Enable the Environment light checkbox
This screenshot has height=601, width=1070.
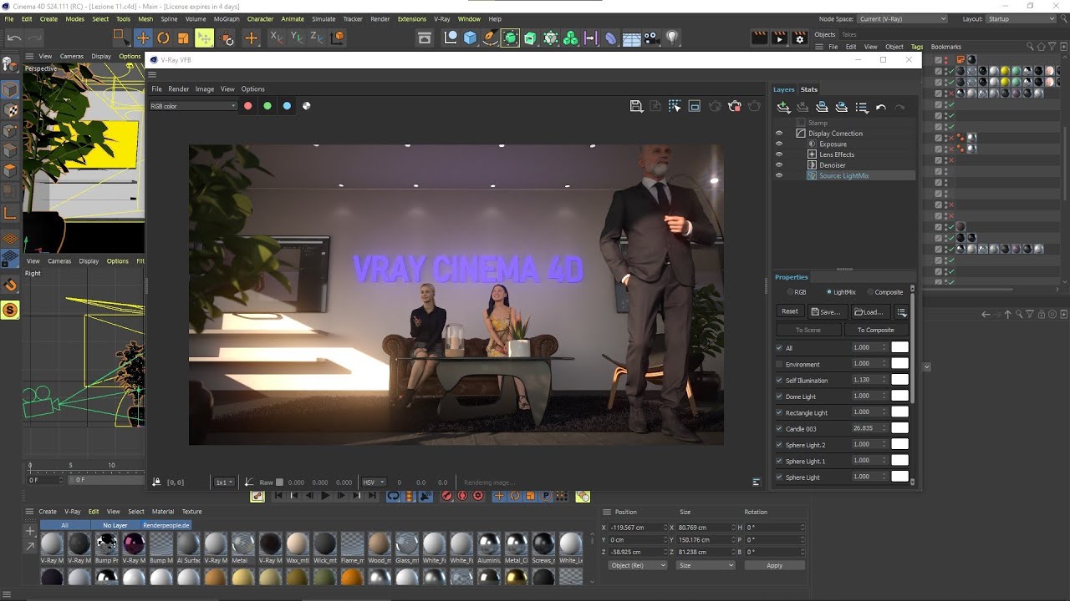779,364
